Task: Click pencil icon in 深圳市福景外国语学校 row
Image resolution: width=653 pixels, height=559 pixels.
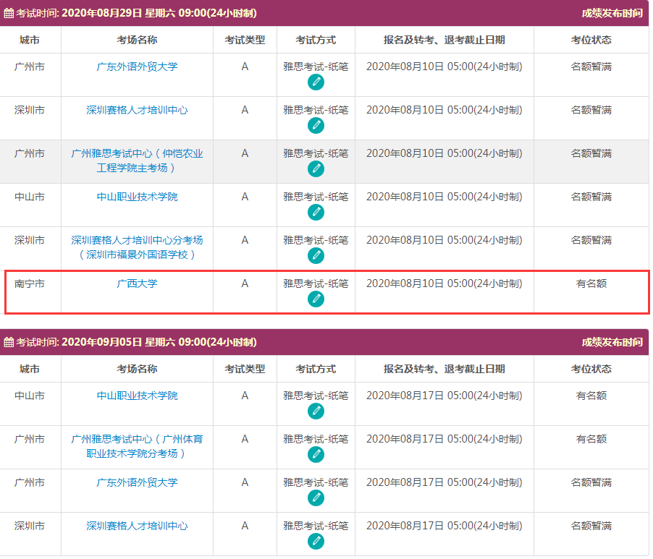Action: (x=316, y=255)
